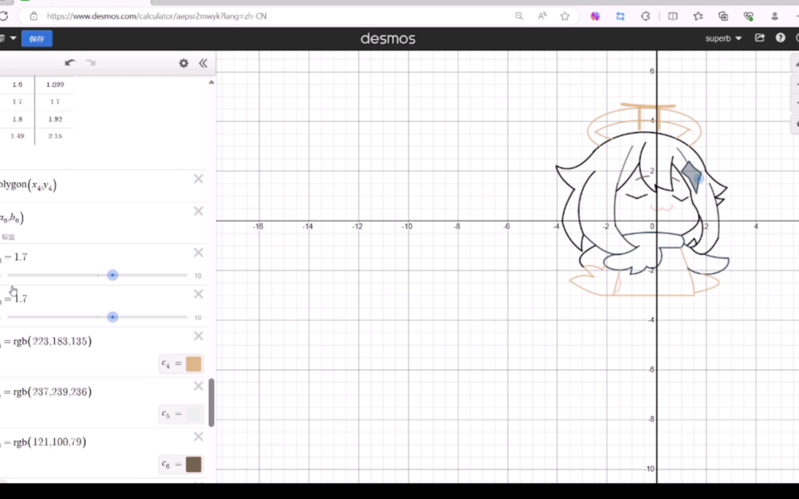Image resolution: width=799 pixels, height=499 pixels.
Task: Click the expression list scrollbar thumb
Action: (x=211, y=402)
